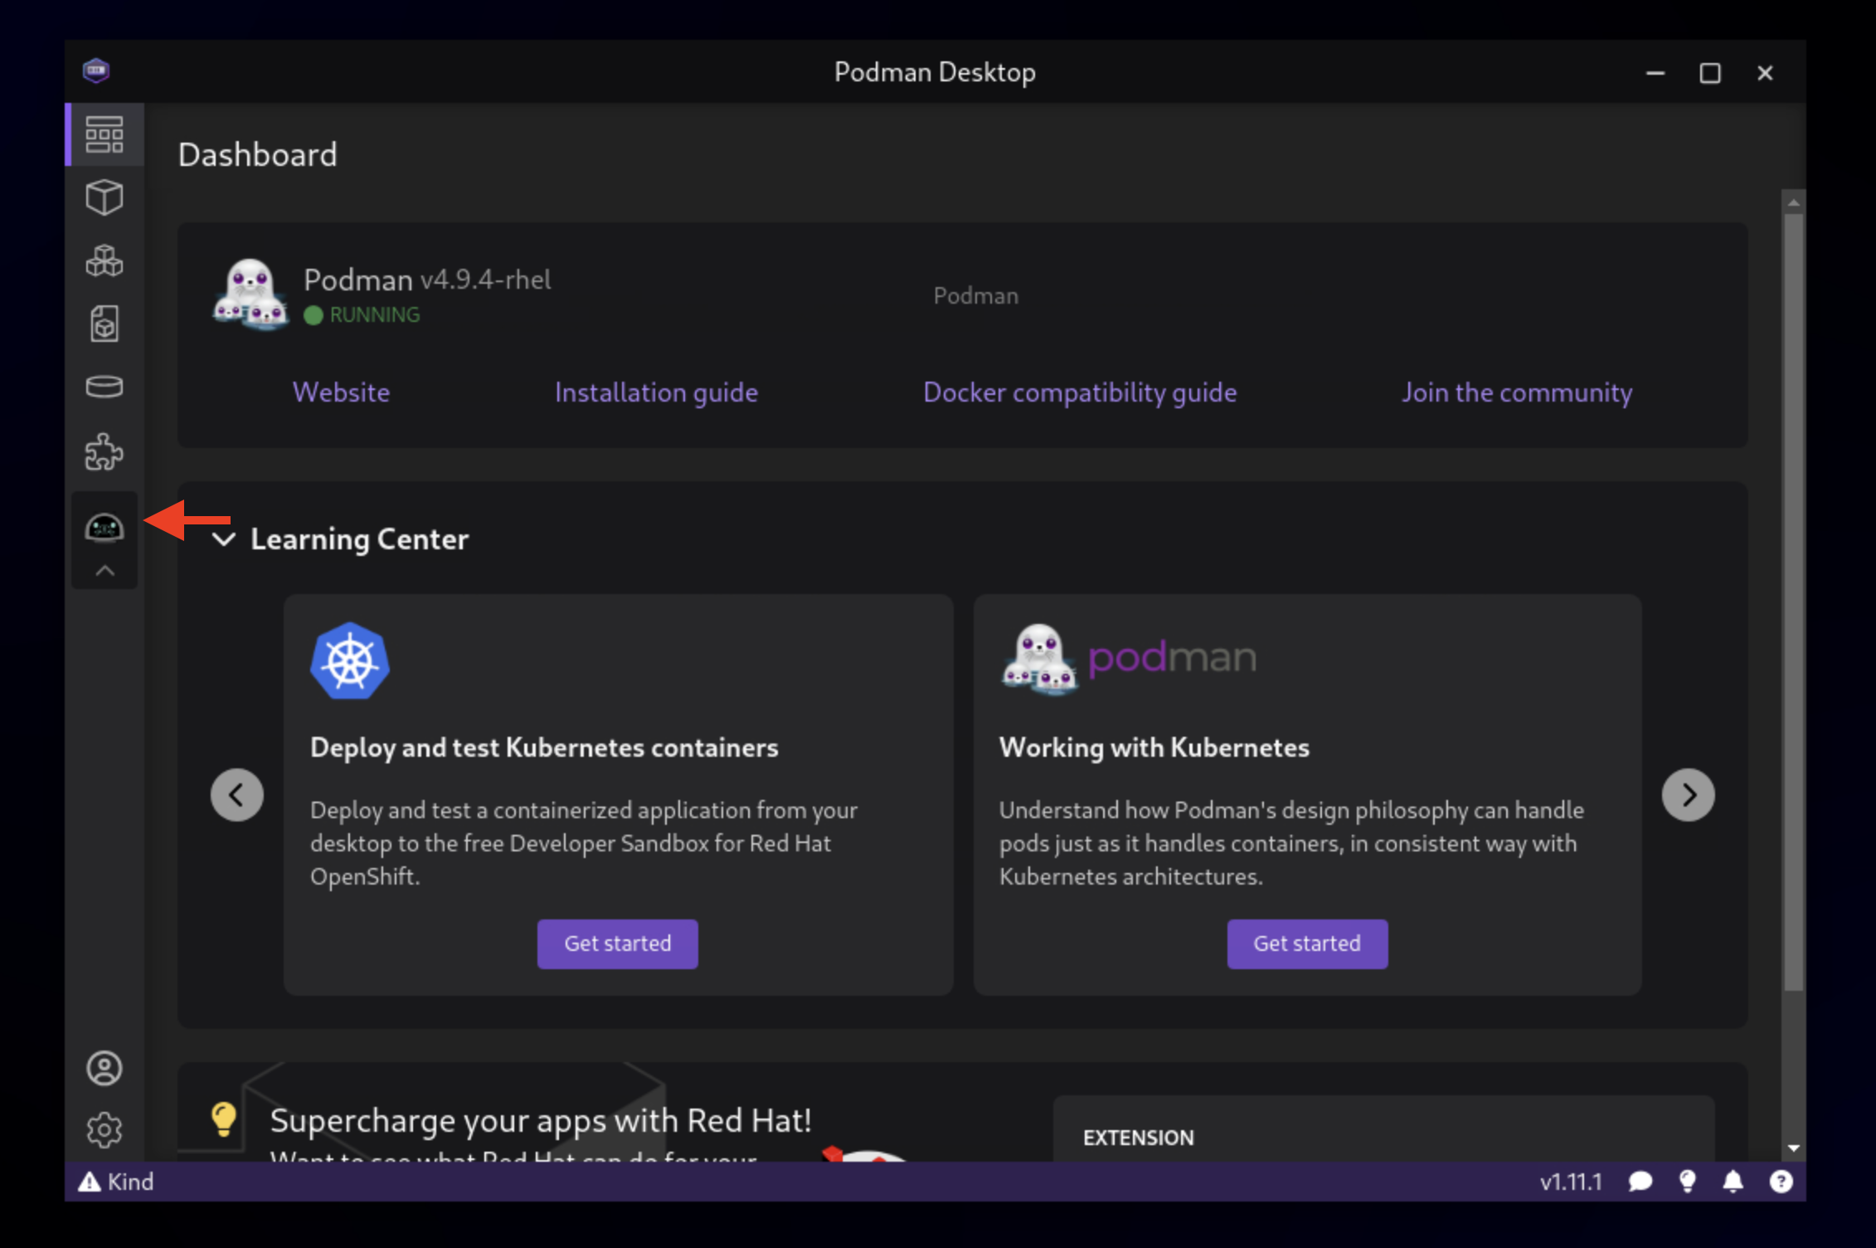Open the Containers cube icon in sidebar
The image size is (1876, 1248).
tap(104, 197)
